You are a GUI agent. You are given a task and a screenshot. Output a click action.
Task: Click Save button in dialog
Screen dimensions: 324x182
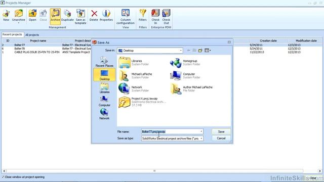(x=221, y=131)
